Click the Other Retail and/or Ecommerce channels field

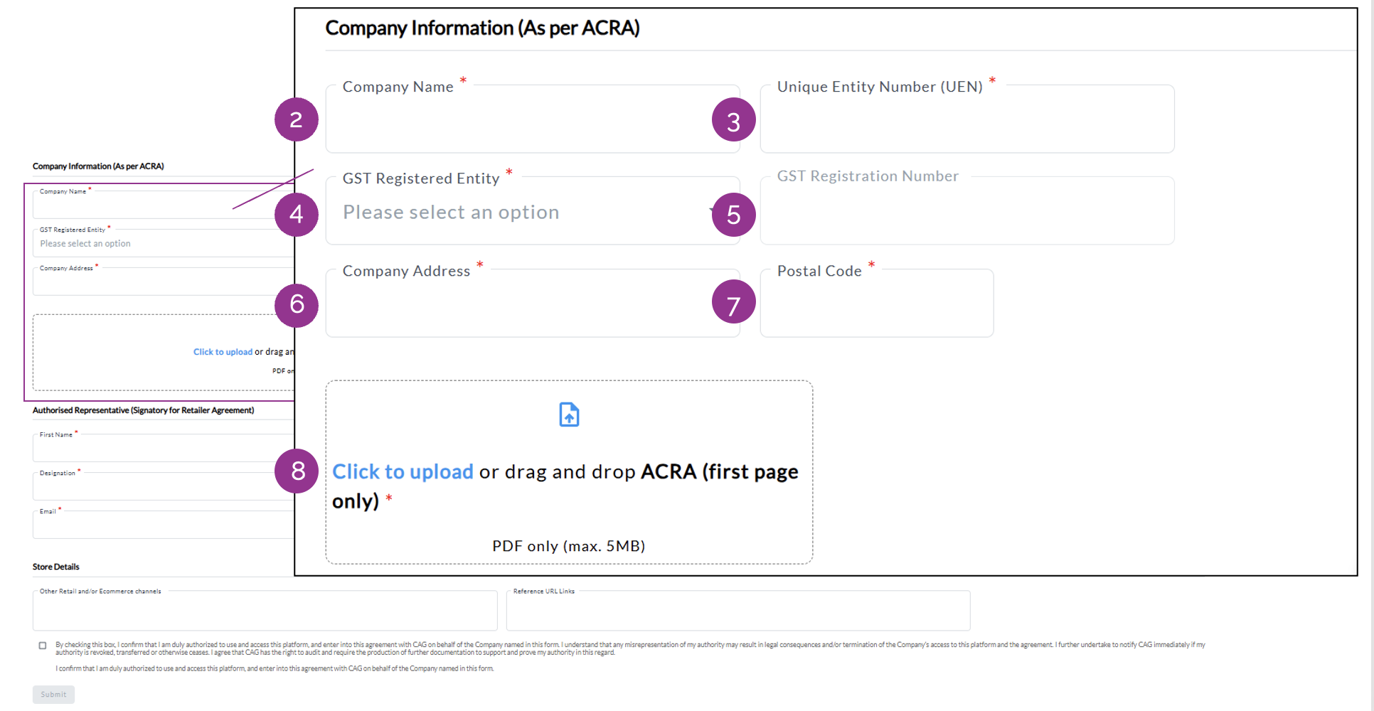[x=265, y=613]
